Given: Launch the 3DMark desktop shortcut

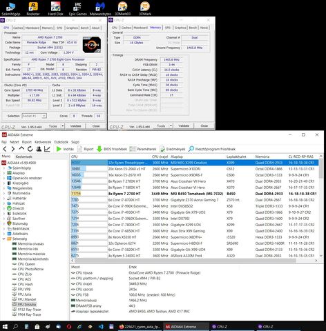Looking at the screenshot, I should [x=145, y=8].
